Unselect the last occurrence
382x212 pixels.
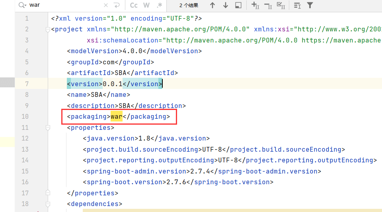tap(268, 5)
